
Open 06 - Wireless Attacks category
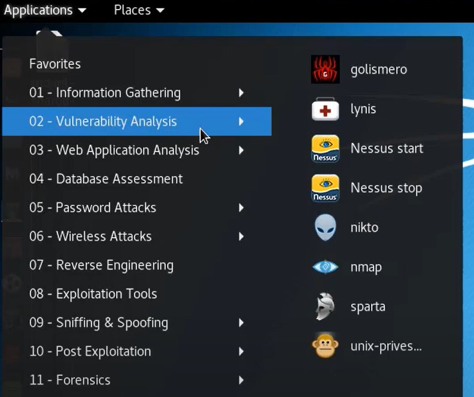(136, 237)
